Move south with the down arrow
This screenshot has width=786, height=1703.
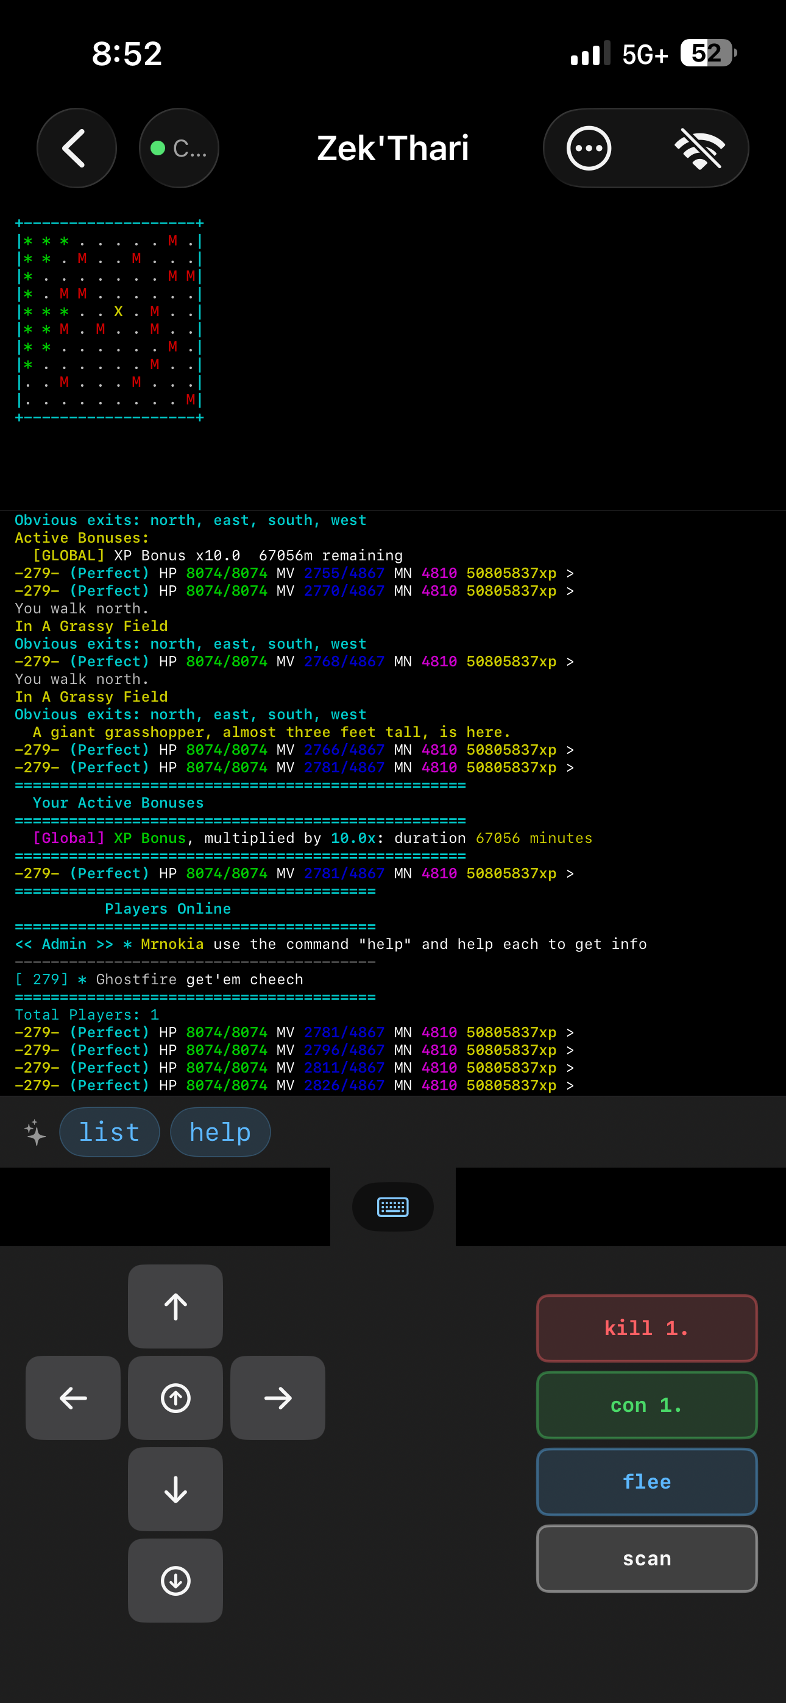pyautogui.click(x=175, y=1489)
